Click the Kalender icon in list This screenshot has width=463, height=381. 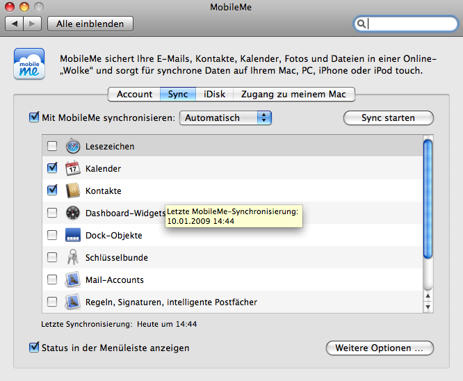[73, 168]
